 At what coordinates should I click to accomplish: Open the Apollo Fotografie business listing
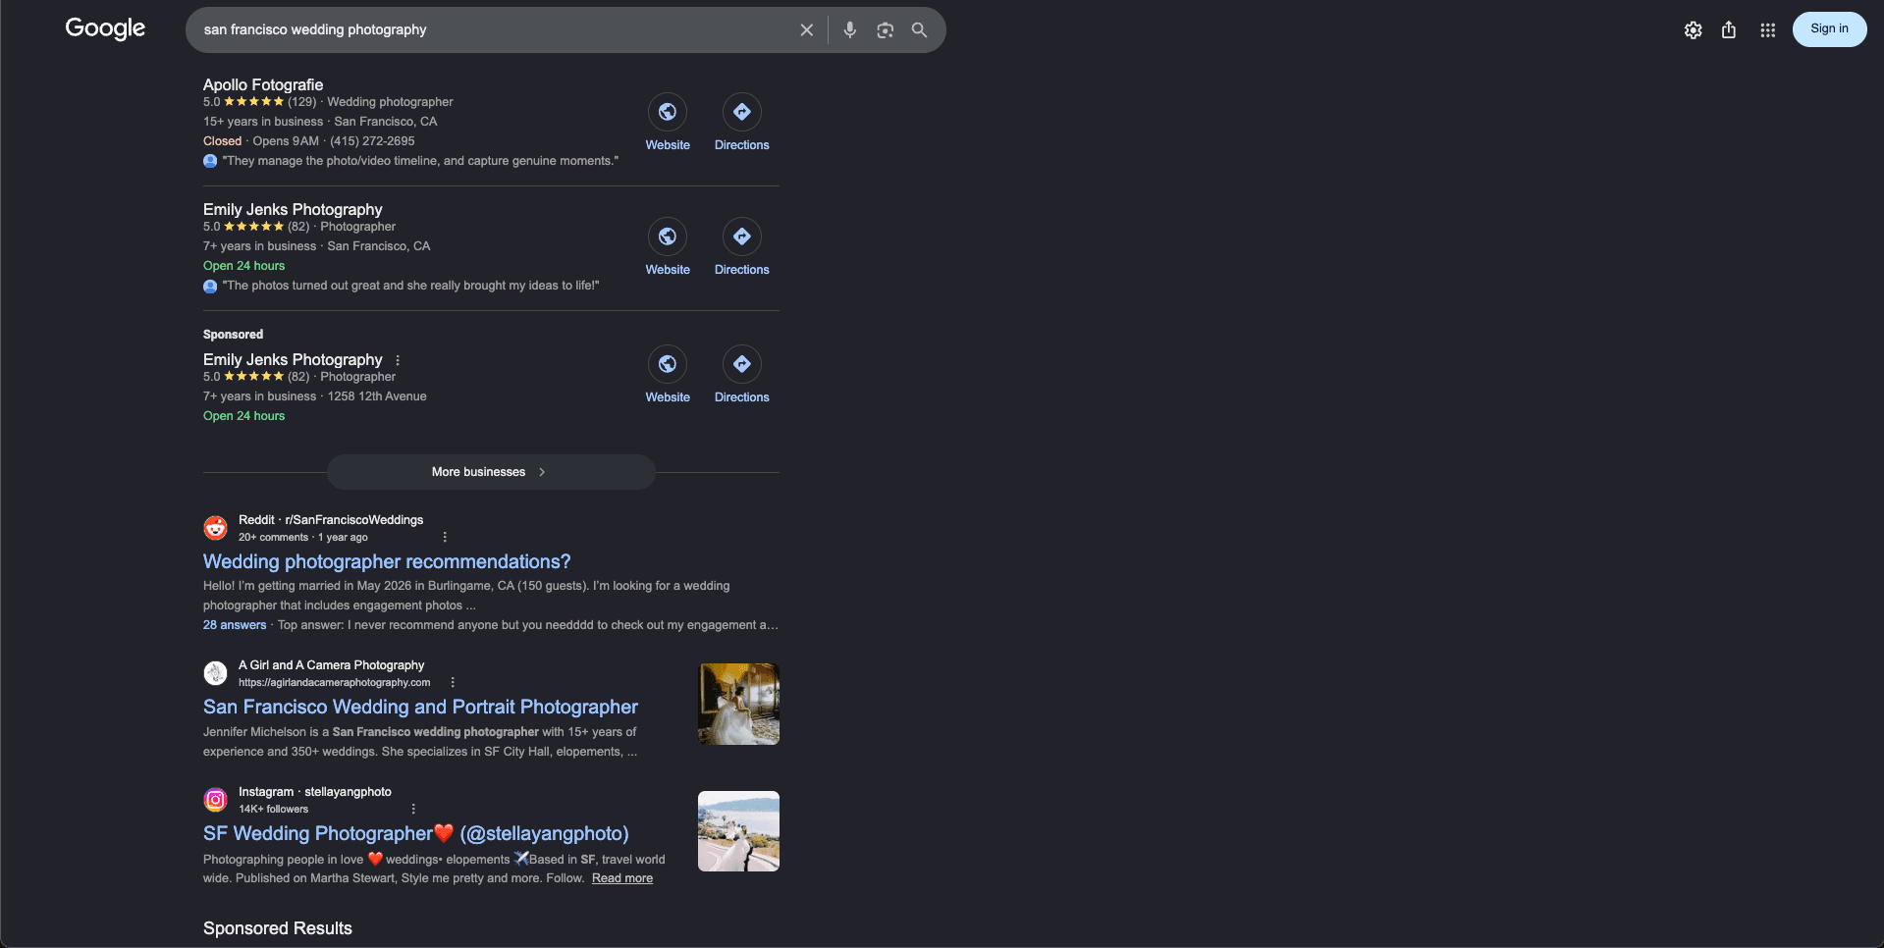[263, 84]
